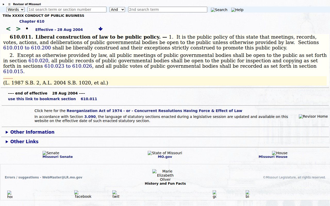Click the Search image button
This screenshot has width=330, height=206.
[219, 10]
